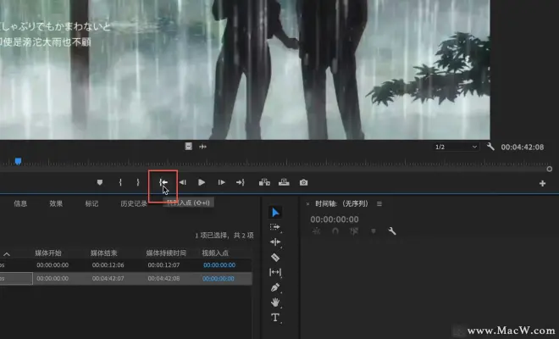Sort by 视频入点 column header
The image size is (559, 339).
pyautogui.click(x=215, y=253)
